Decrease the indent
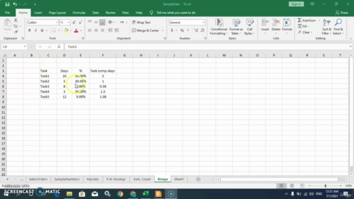 110,30
